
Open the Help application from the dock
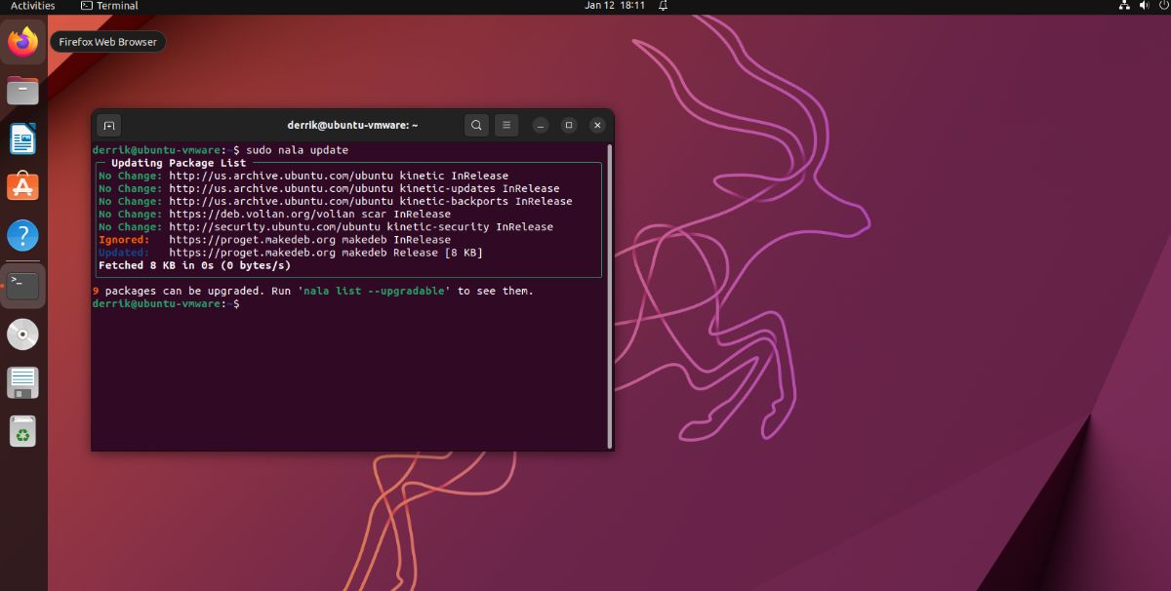coord(23,235)
